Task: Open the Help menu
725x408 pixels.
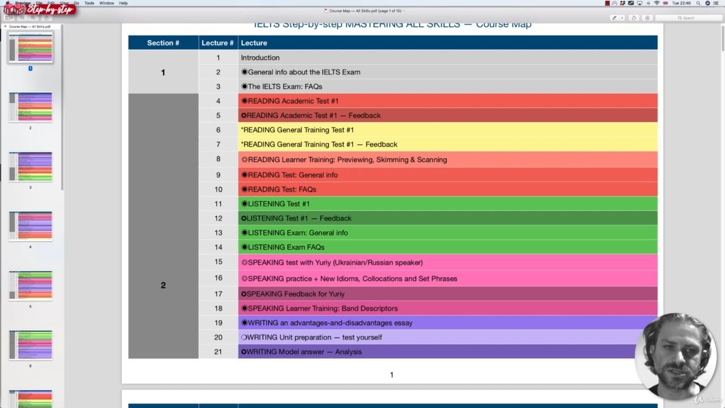Action: pos(123,3)
